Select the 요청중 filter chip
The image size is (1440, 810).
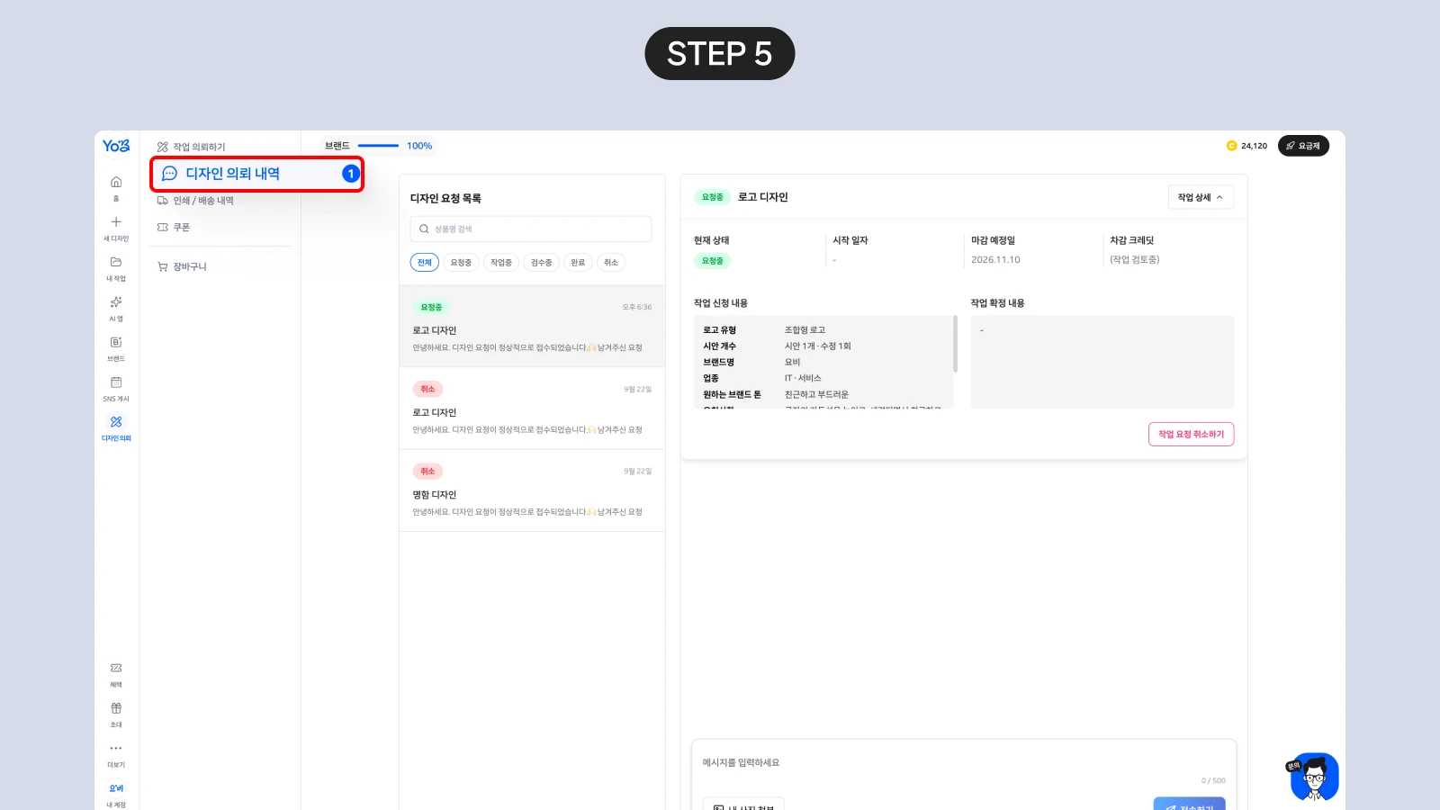coord(461,262)
